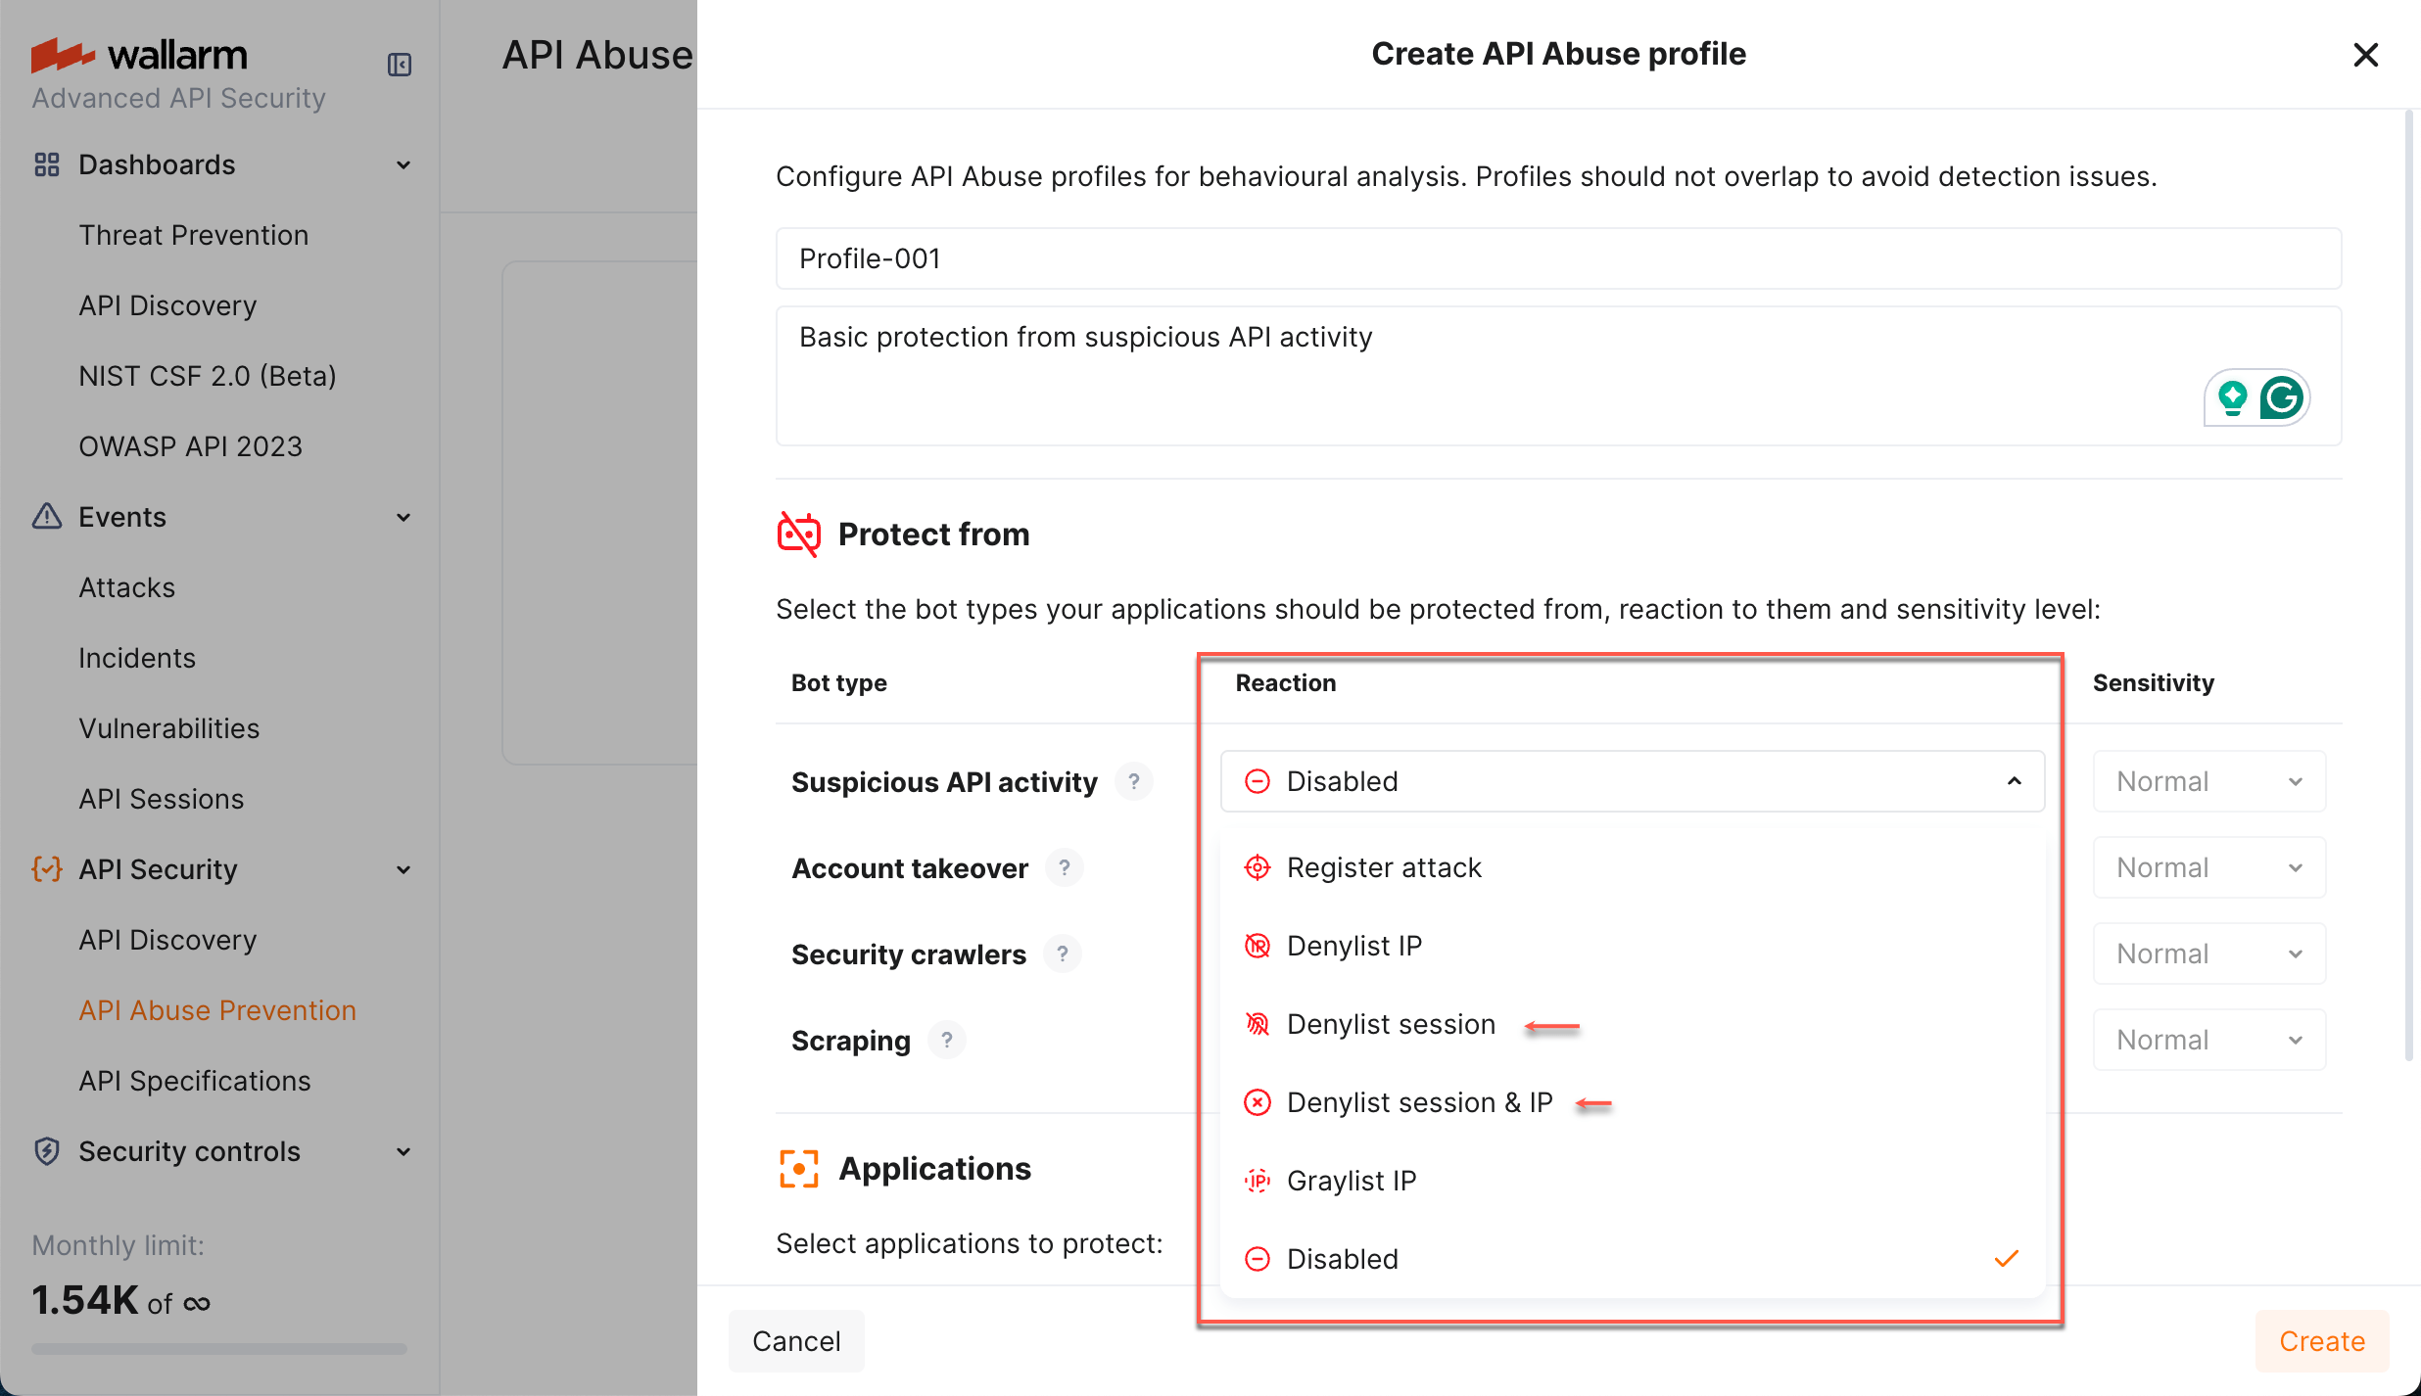Open the Suspicious API activity help tooltip
Screen dimensions: 2421x1396
[x=1134, y=781]
